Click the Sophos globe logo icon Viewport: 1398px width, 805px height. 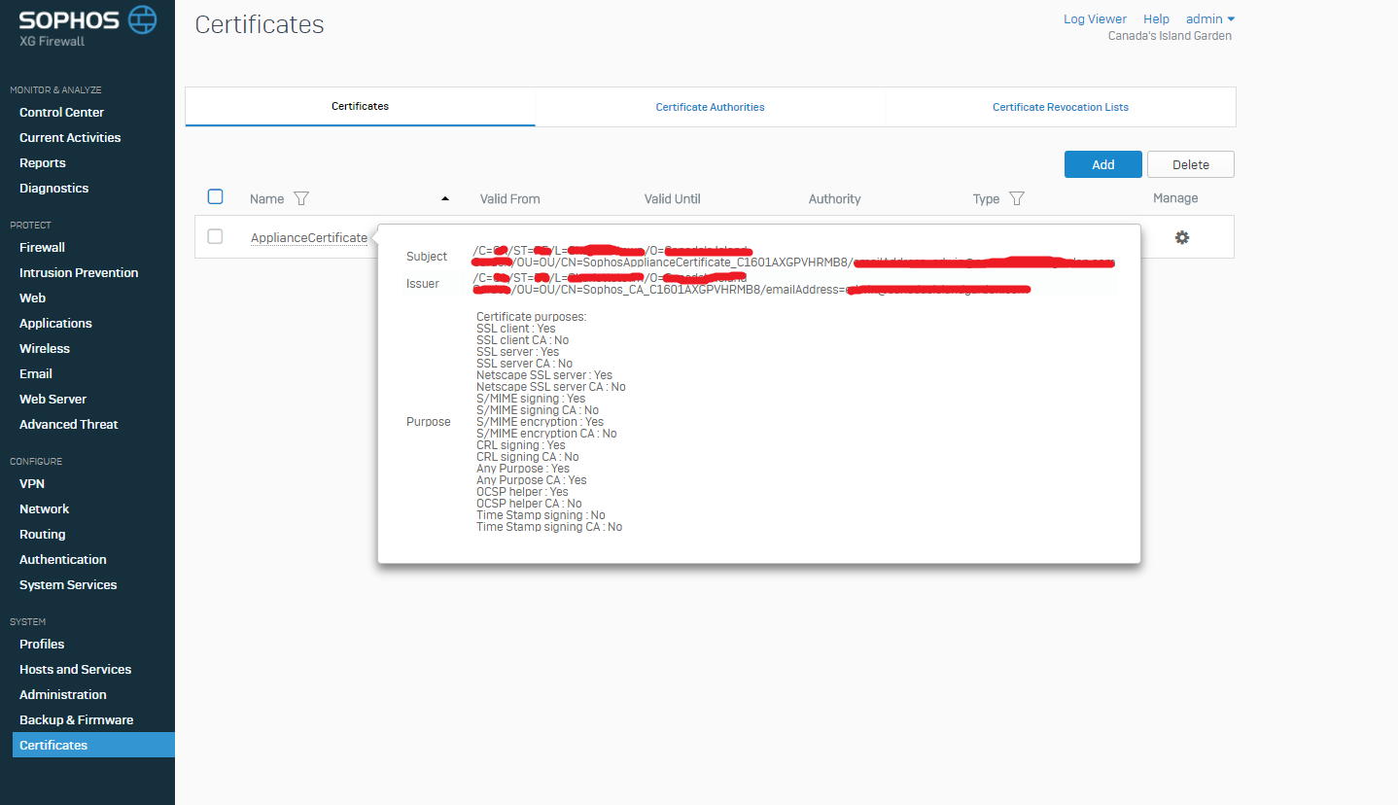pos(142,19)
